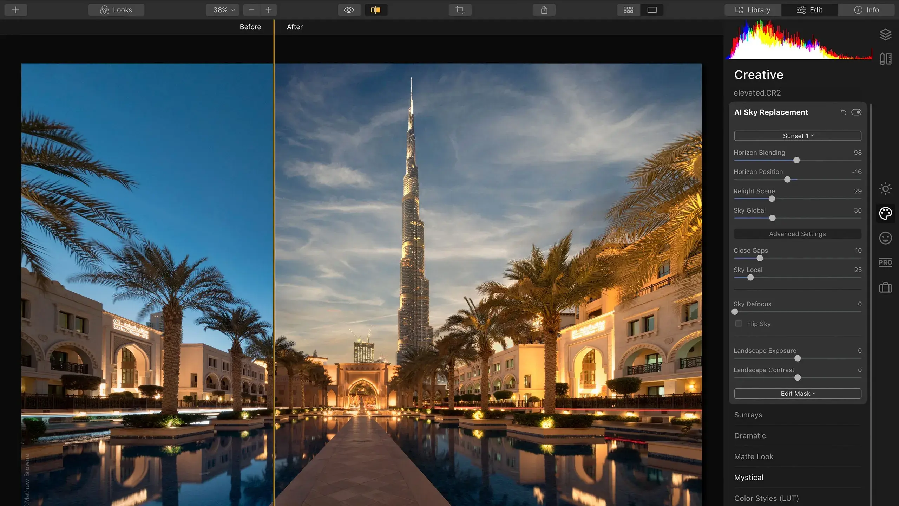Reset AI Sky Replacement with undo arrow
Screen dimensions: 899x506
coord(843,112)
